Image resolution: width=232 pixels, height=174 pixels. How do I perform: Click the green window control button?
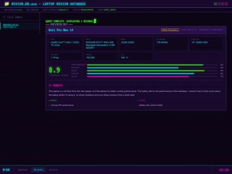pyautogui.click(x=215, y=4)
